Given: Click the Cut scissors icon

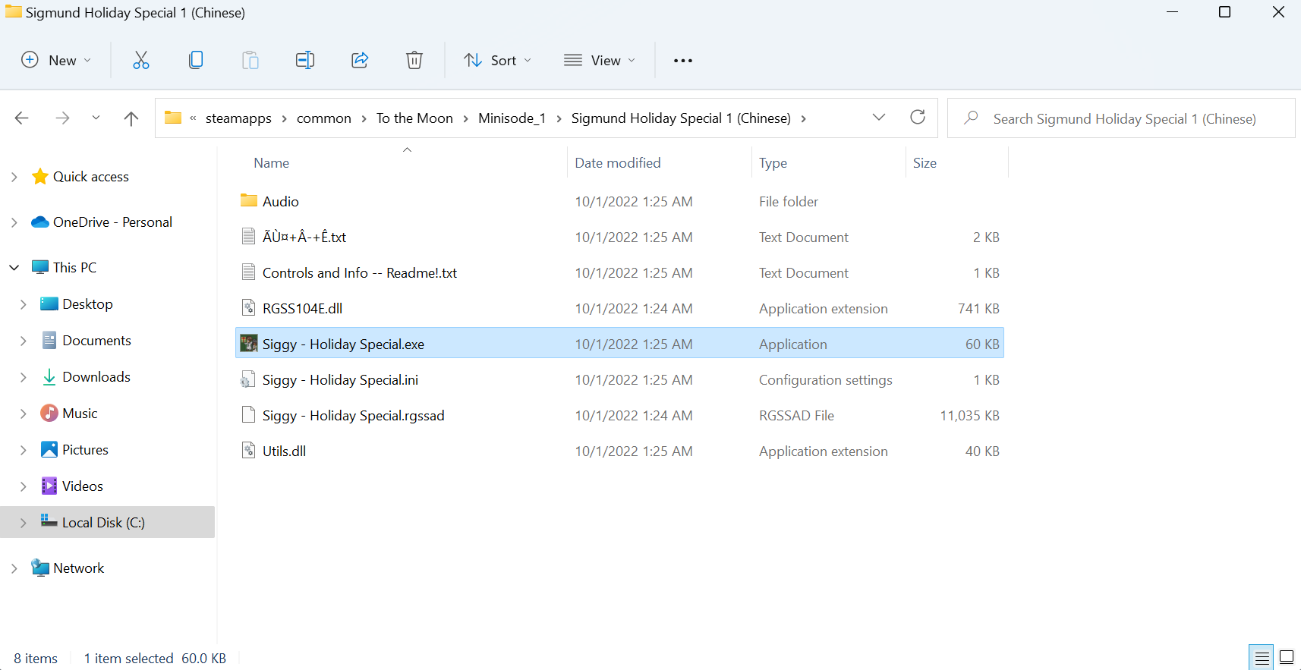Looking at the screenshot, I should coord(141,61).
